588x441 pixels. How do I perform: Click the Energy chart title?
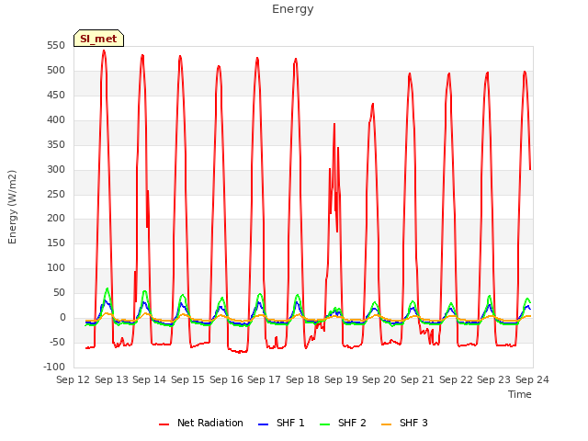point(292,9)
